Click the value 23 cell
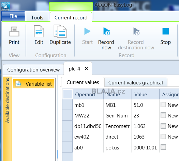 click(x=146, y=115)
